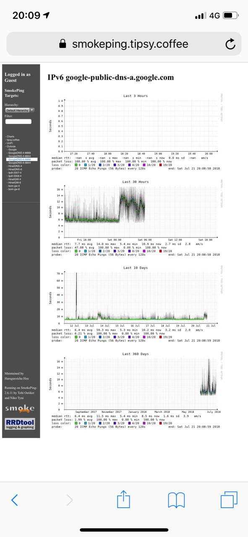Open the Safari tabs overview icon
The image size is (248, 537).
pyautogui.click(x=229, y=499)
